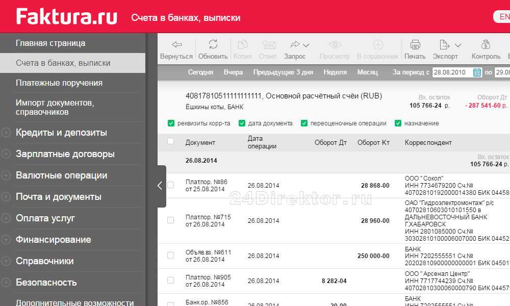
Task: Show statements for Предыдущие 3 дня
Action: pyautogui.click(x=283, y=72)
